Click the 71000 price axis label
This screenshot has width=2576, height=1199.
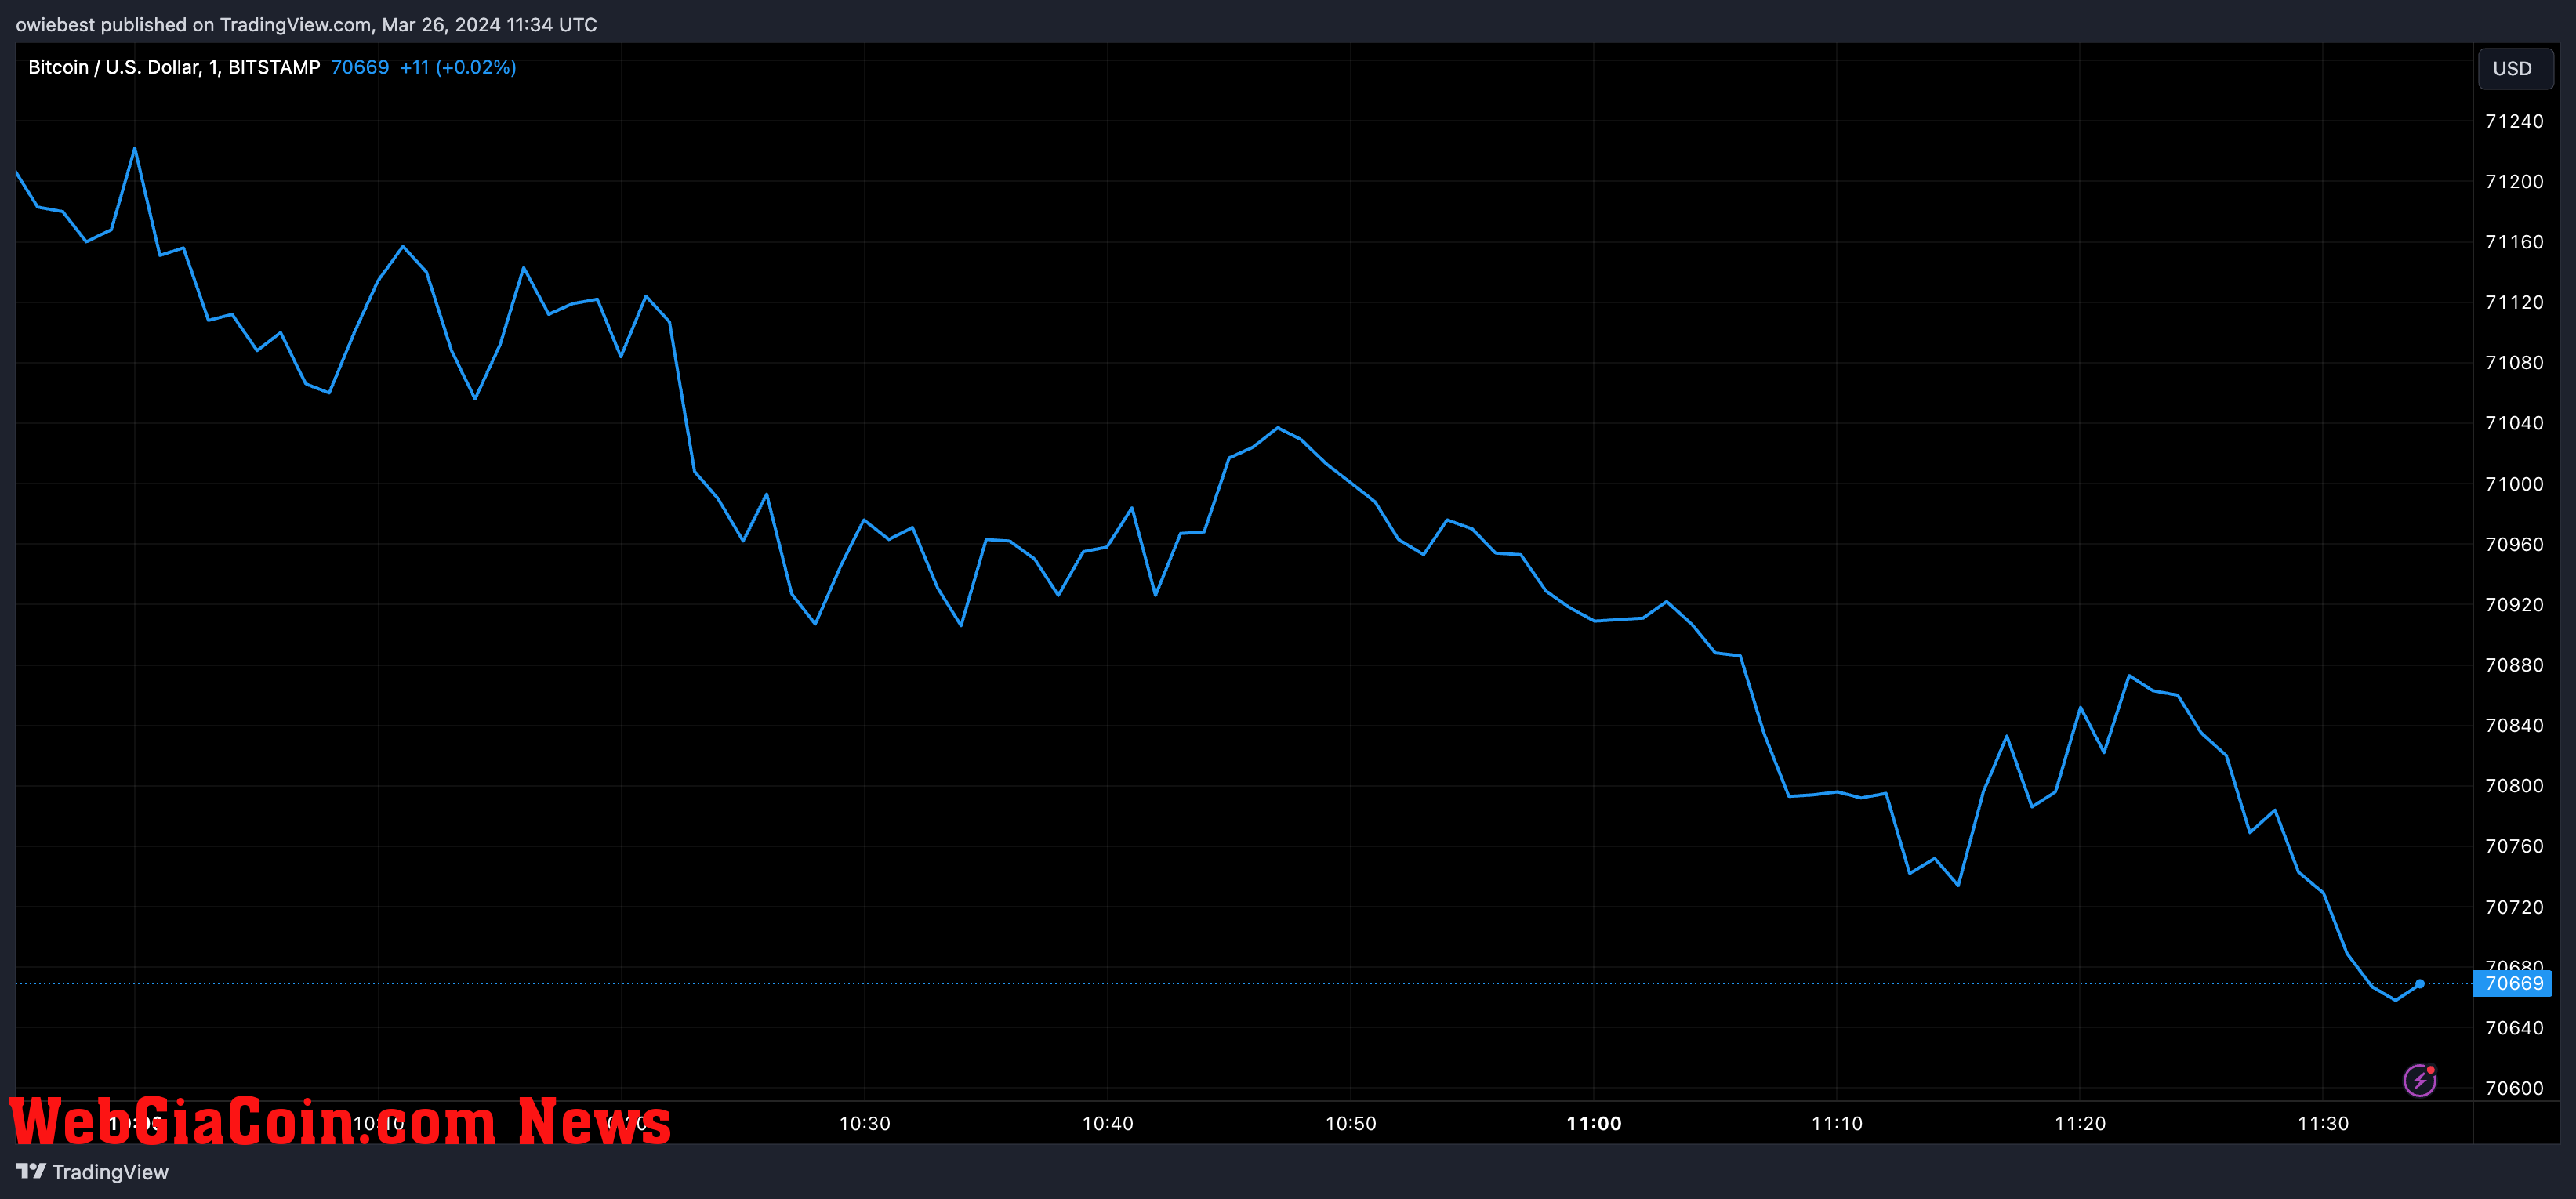click(2514, 484)
